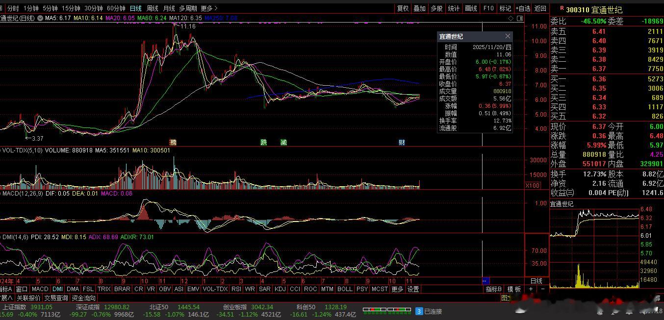
Task: Toggle the 叠加 overlay option
Action: click(x=419, y=8)
